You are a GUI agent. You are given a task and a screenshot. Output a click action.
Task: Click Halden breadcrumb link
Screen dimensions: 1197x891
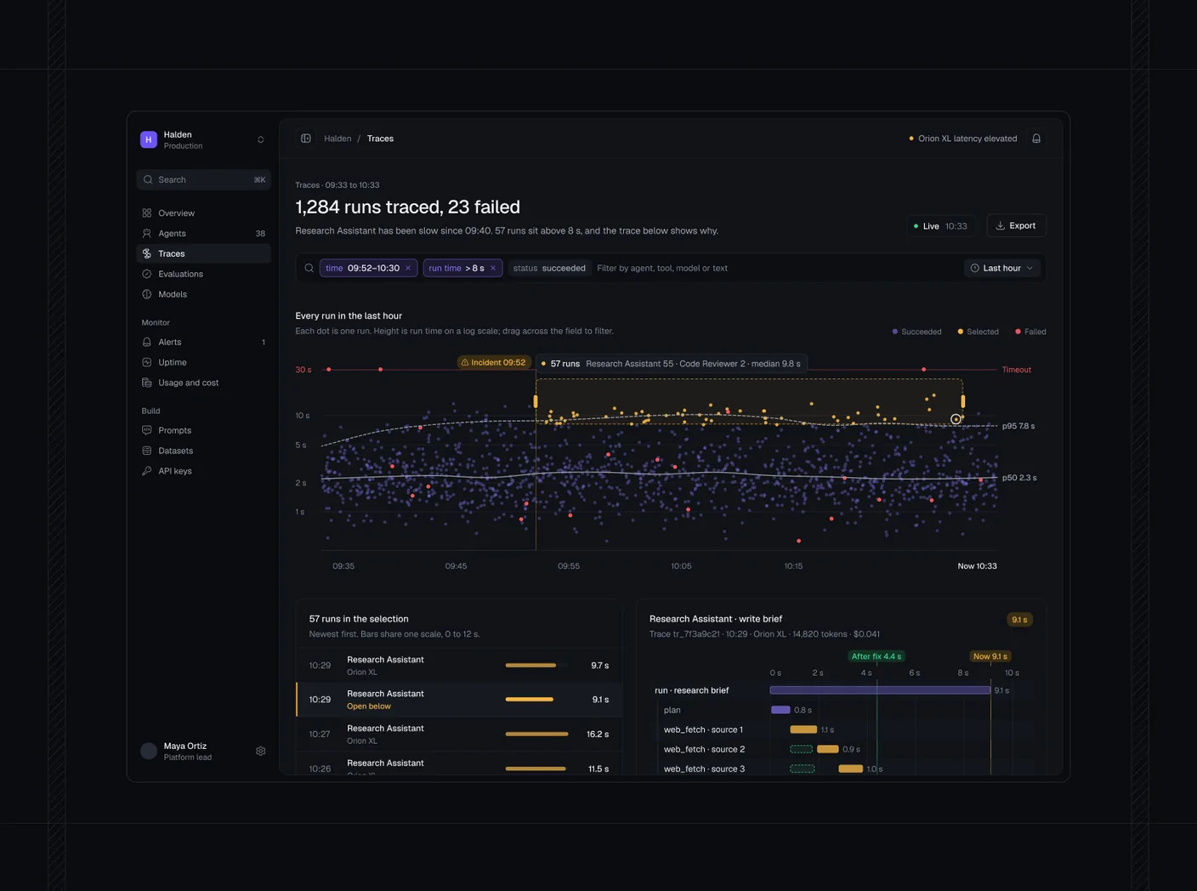coord(338,139)
